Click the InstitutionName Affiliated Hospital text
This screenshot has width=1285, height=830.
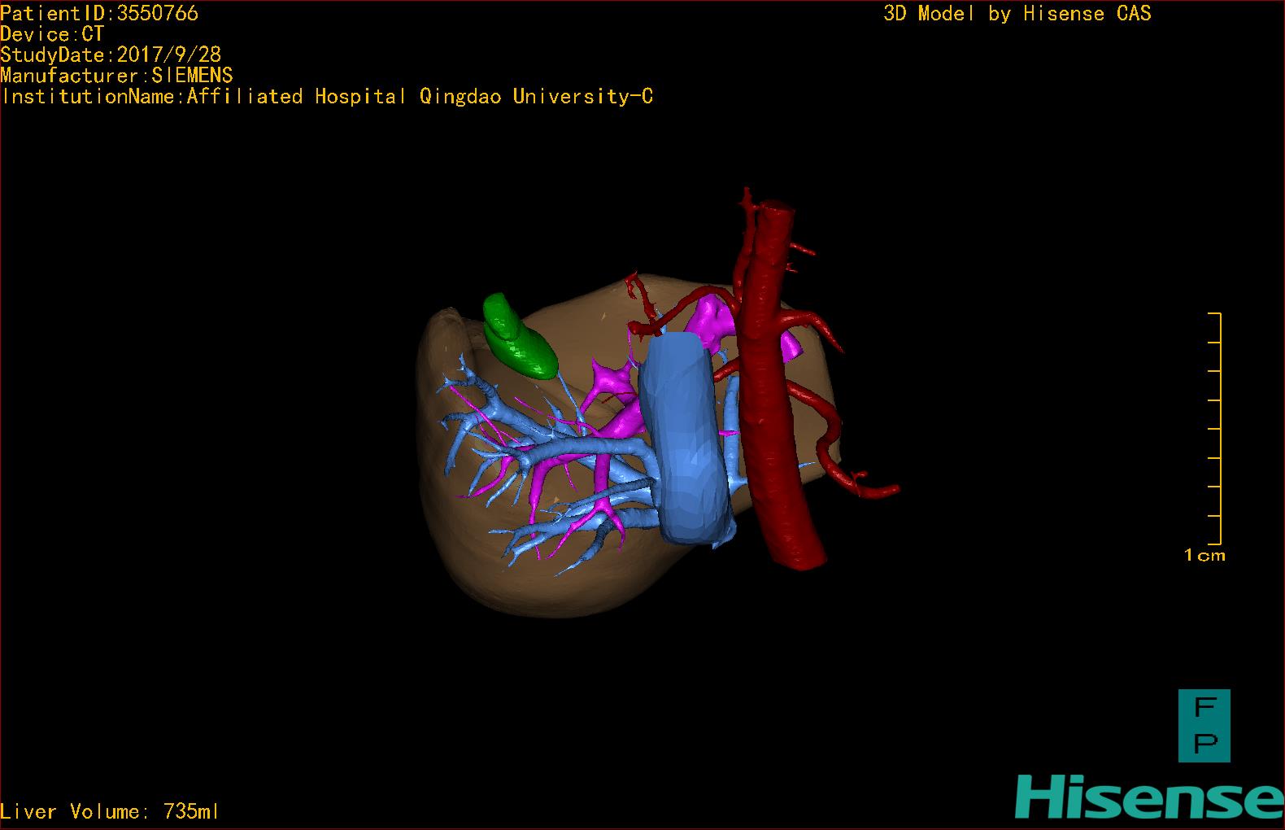coord(327,96)
